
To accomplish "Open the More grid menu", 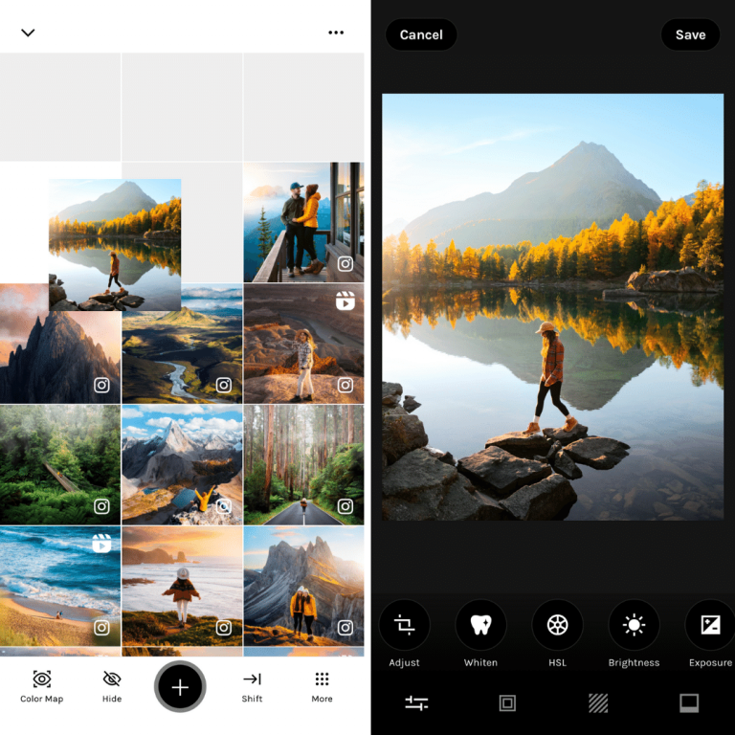I will 322,687.
